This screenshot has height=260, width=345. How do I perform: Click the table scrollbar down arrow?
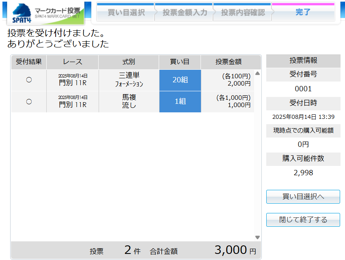(x=257, y=237)
